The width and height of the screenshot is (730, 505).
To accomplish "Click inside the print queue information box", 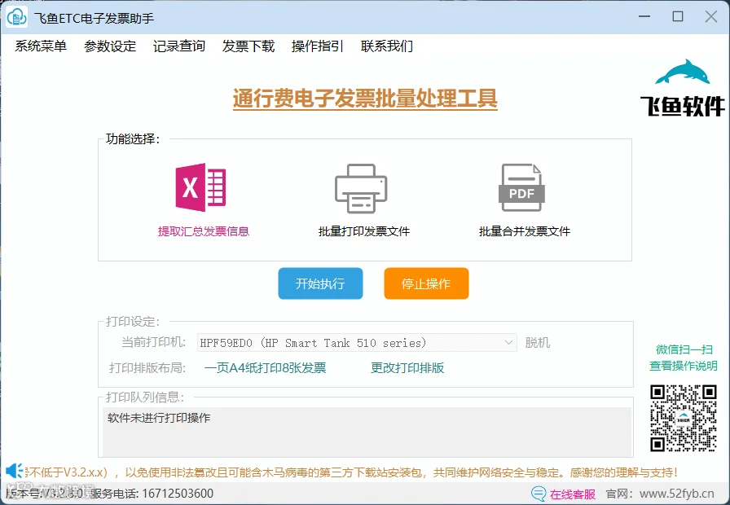I will (x=367, y=432).
